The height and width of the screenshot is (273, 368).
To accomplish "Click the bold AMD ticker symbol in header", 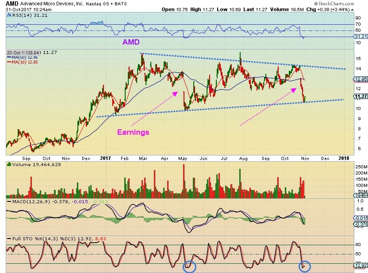I will (x=13, y=4).
